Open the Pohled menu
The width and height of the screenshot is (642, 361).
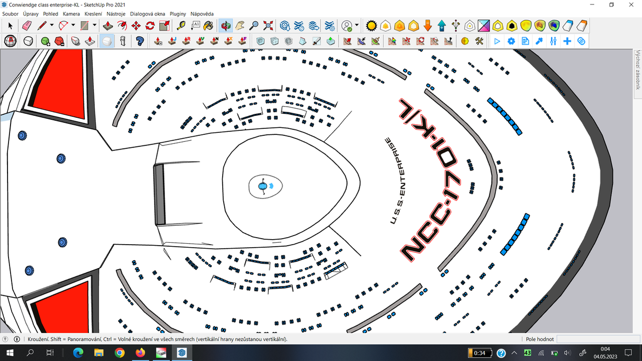coord(51,14)
